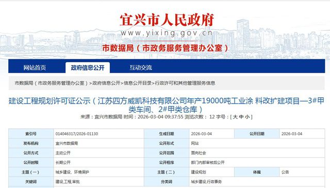Open 信息公开目录 breadcrumb link
This screenshot has width=330, height=188.
(x=138, y=83)
